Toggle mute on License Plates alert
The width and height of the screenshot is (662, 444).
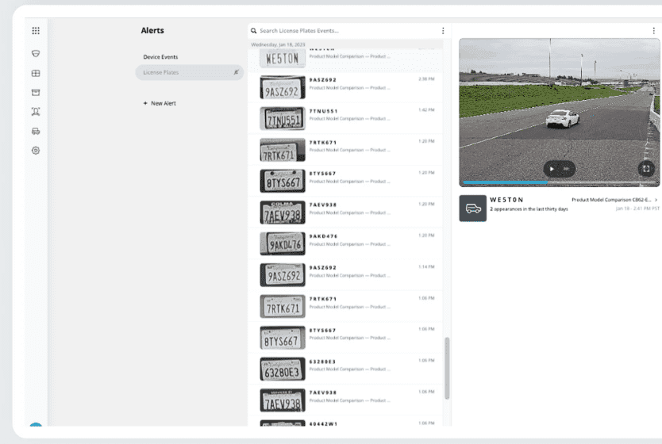236,72
